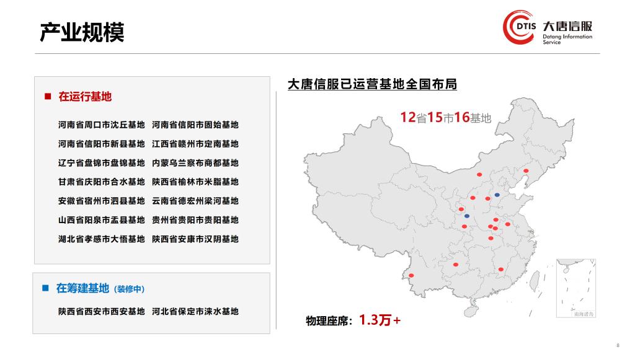Click the map title 大唐信服已运营基地全国布局
The height and width of the screenshot is (357, 635).
pyautogui.click(x=372, y=84)
